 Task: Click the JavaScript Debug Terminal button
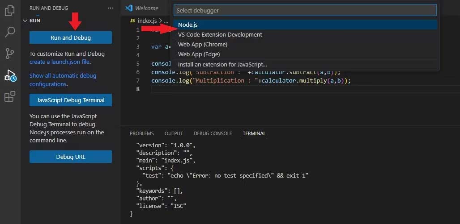click(71, 100)
